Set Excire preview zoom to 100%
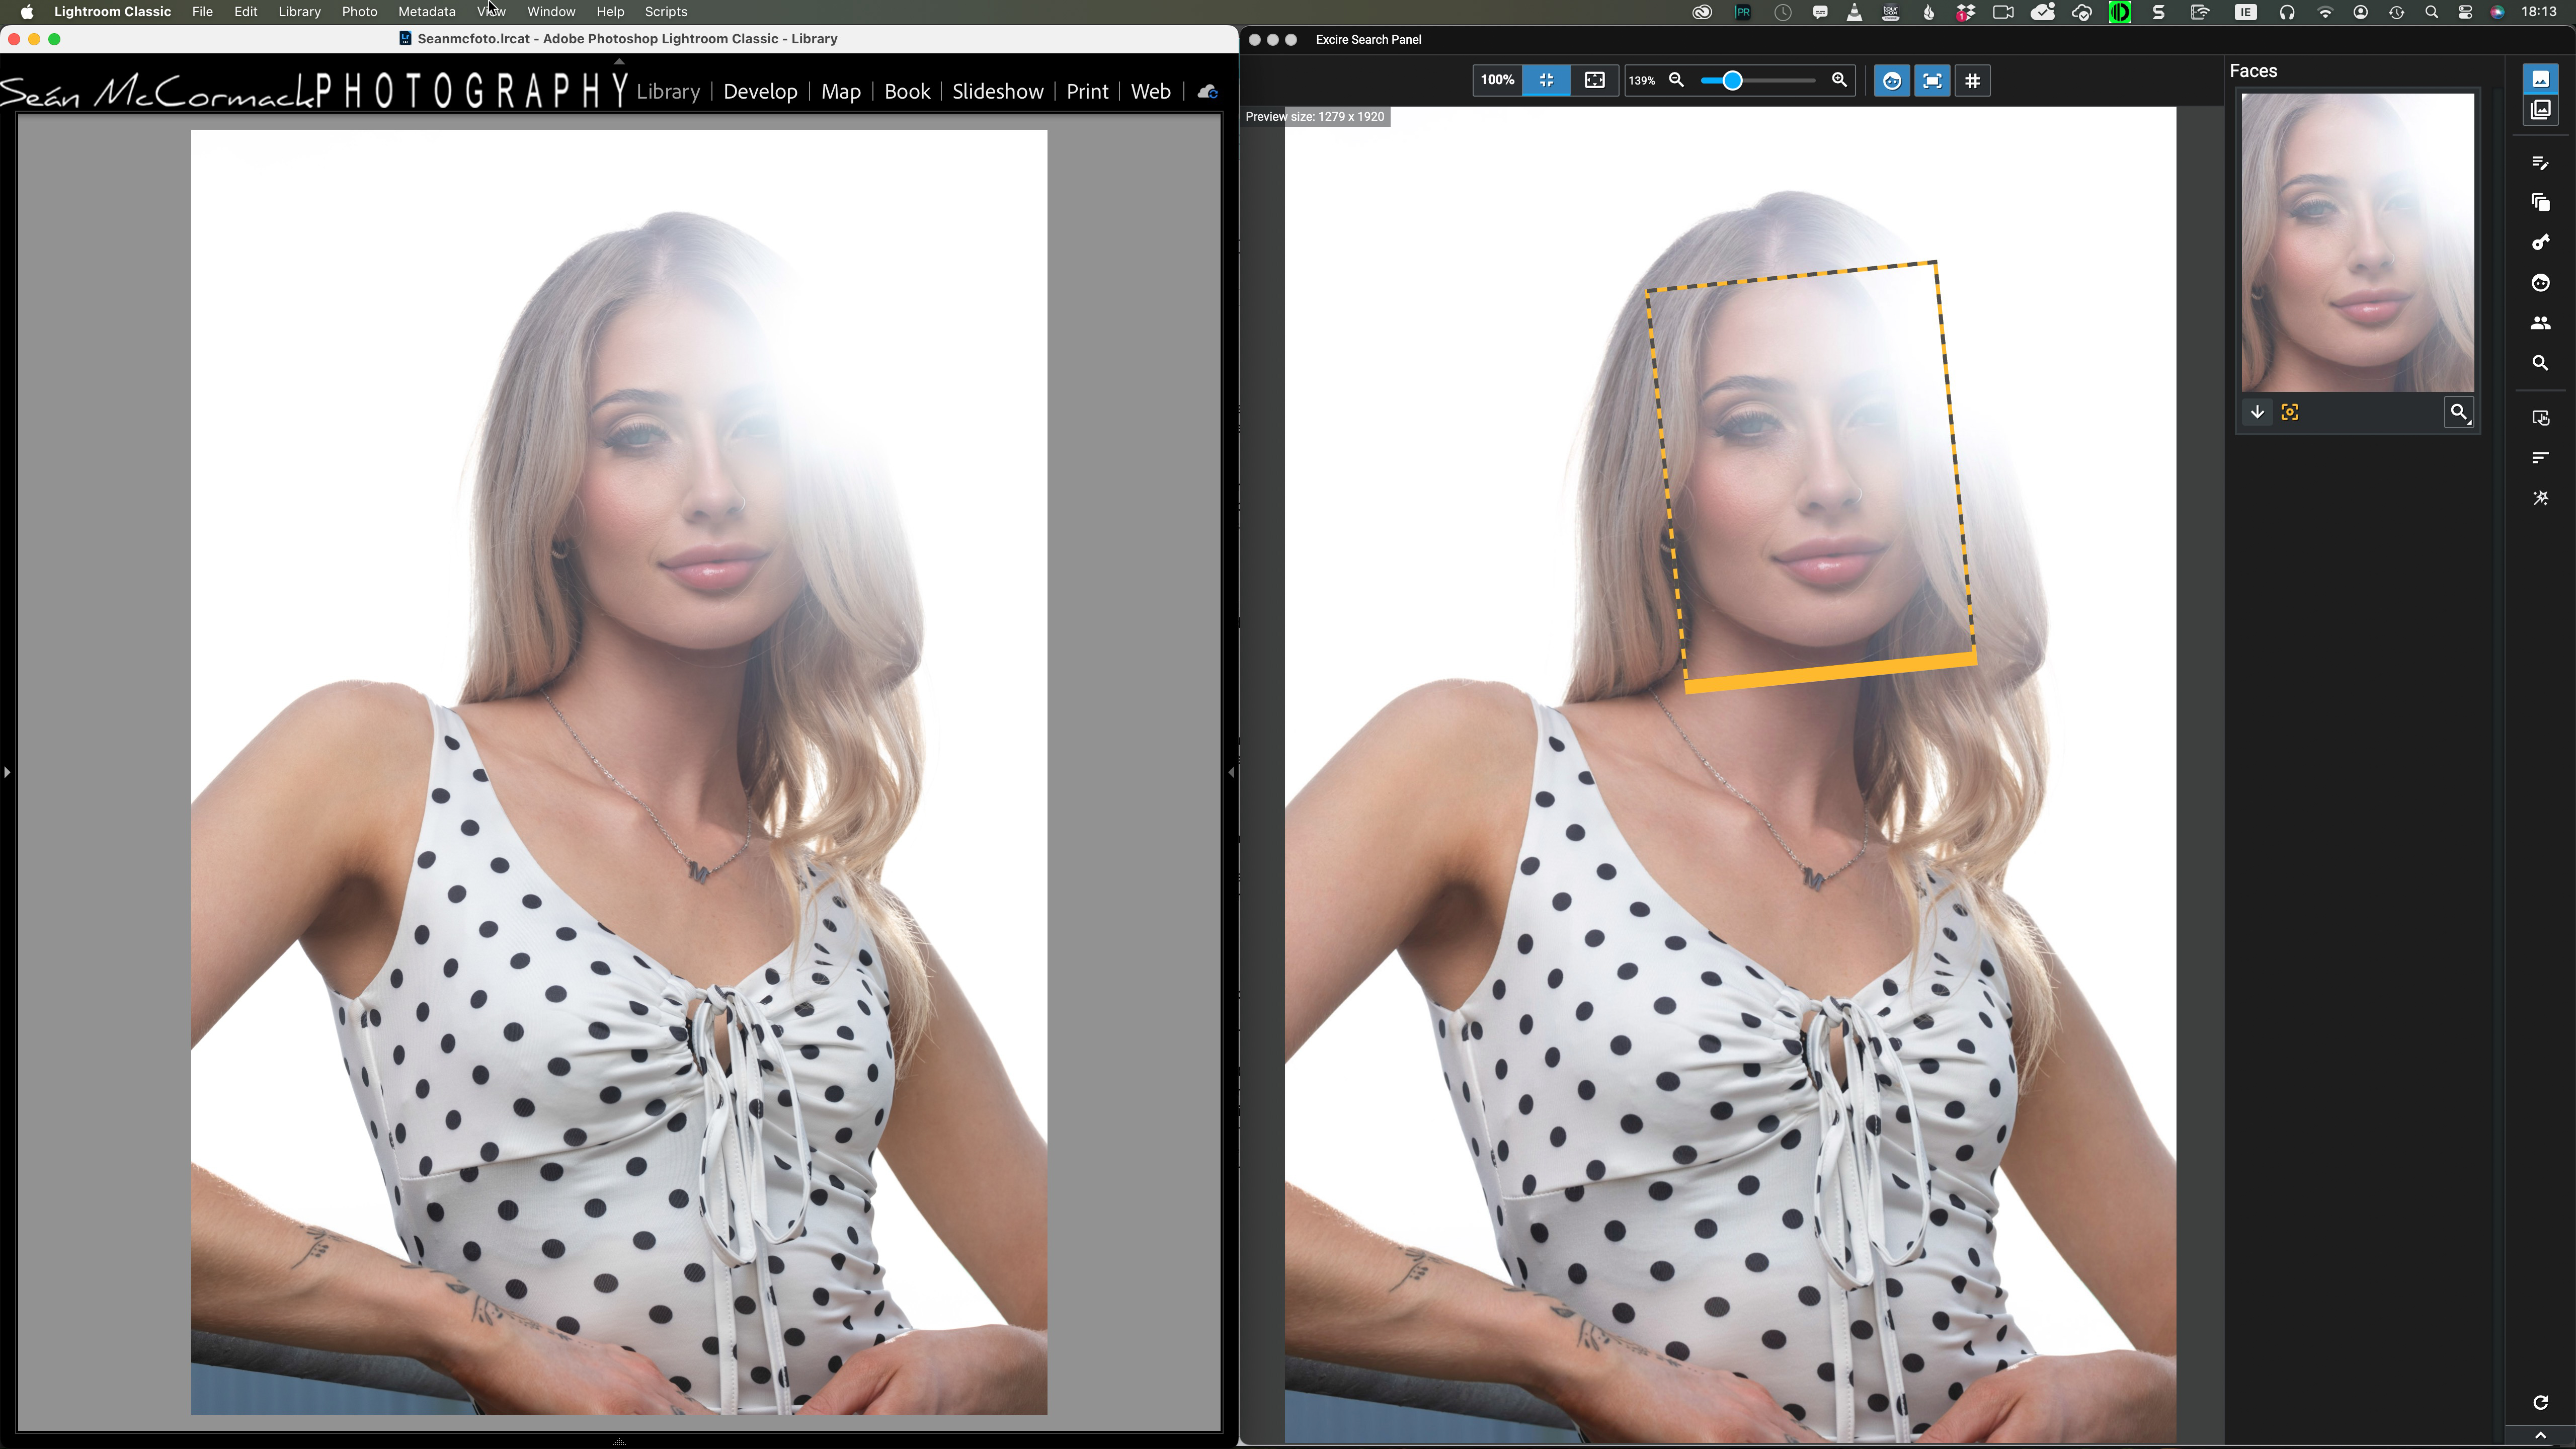The height and width of the screenshot is (1449, 2576). click(1497, 80)
